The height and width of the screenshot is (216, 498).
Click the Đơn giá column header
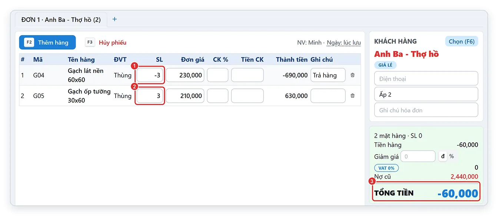[x=193, y=60]
